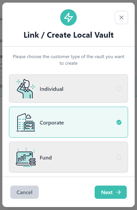
Task: Choose the Fund text label
Action: [46, 157]
